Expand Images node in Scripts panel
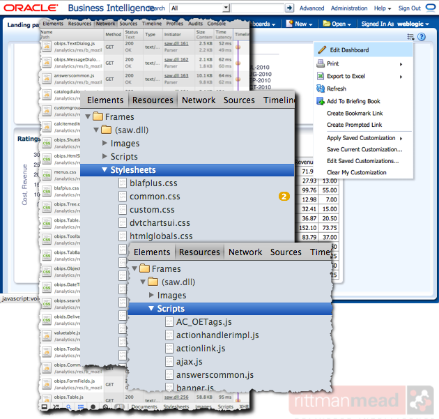The image size is (439, 419). click(x=151, y=295)
